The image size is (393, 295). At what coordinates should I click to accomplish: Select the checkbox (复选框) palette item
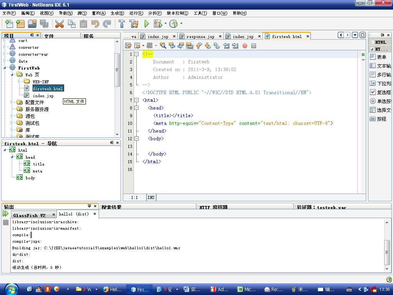(380, 92)
